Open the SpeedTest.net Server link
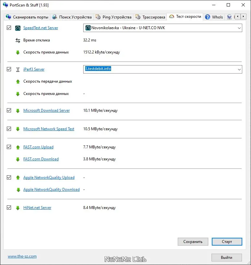This screenshot has height=265, width=251. pos(40,28)
